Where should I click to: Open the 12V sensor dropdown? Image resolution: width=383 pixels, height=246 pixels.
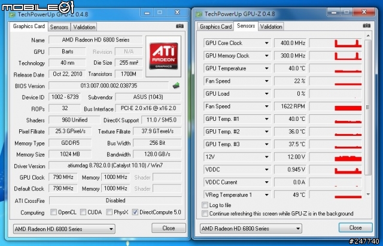click(x=267, y=157)
